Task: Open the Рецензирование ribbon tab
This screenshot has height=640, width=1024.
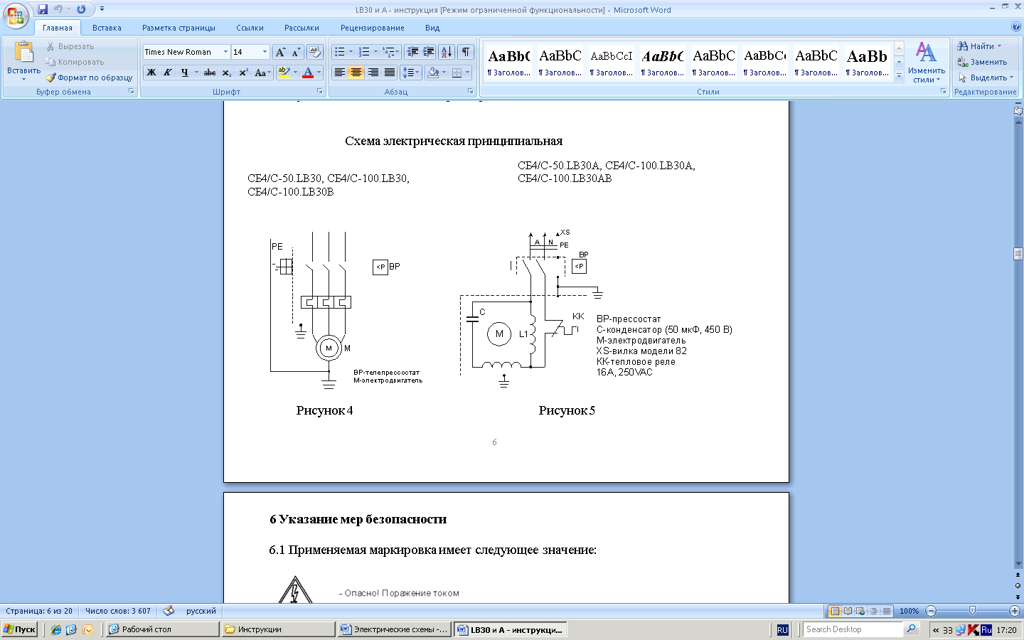Action: click(372, 28)
